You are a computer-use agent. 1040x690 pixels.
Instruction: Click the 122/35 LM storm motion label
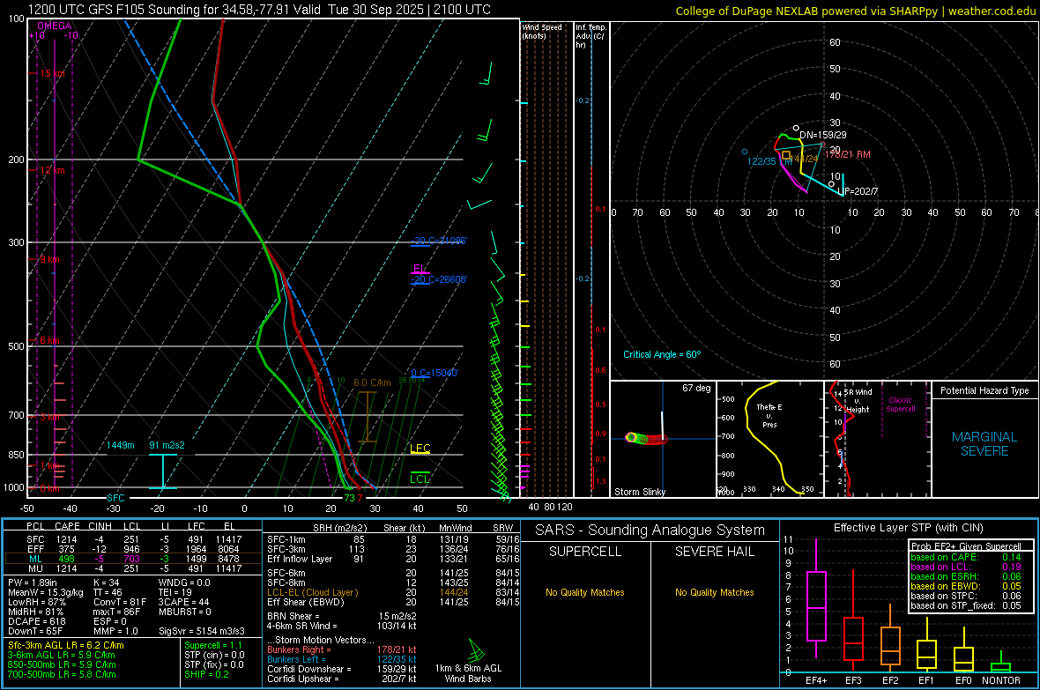click(x=769, y=161)
